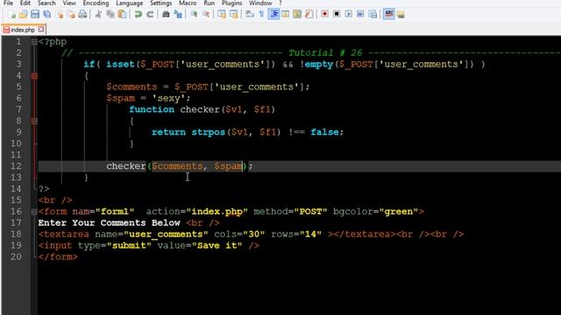561x315 pixels.
Task: Create a new file from the toolbar
Action: 11,14
